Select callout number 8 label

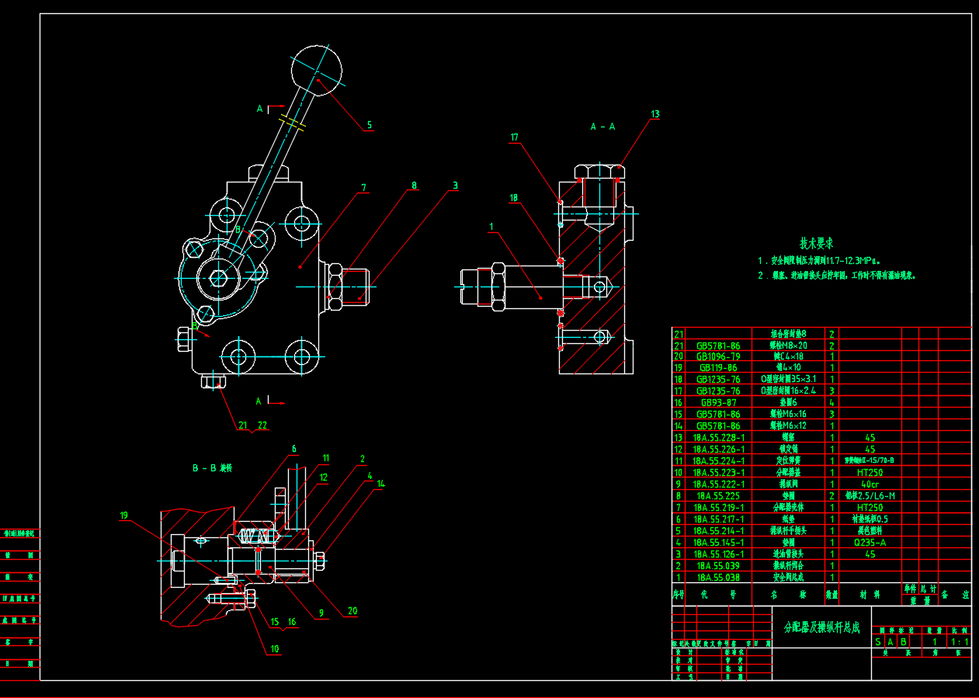pyautogui.click(x=414, y=186)
